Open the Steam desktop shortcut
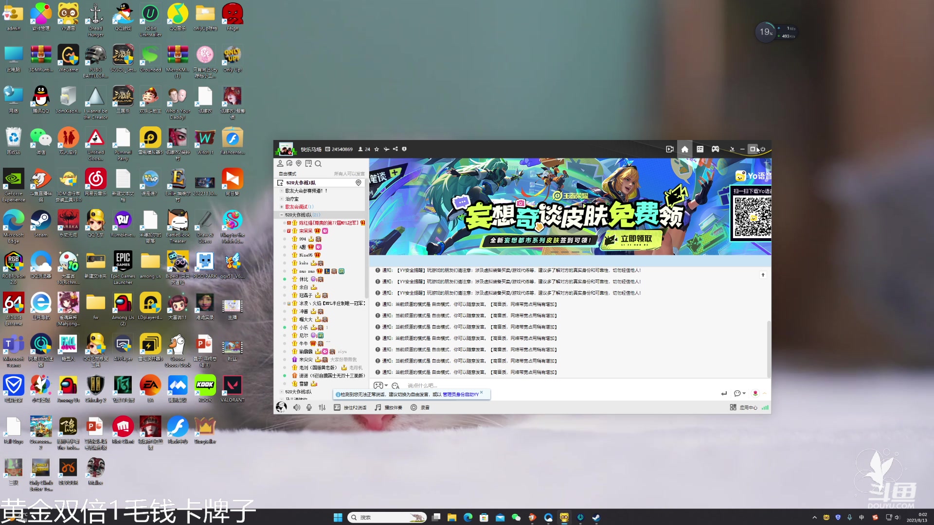Image resolution: width=934 pixels, height=525 pixels. (41, 224)
